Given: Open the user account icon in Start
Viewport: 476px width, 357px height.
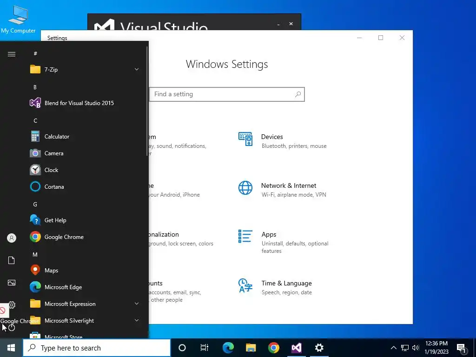Looking at the screenshot, I should (12, 238).
